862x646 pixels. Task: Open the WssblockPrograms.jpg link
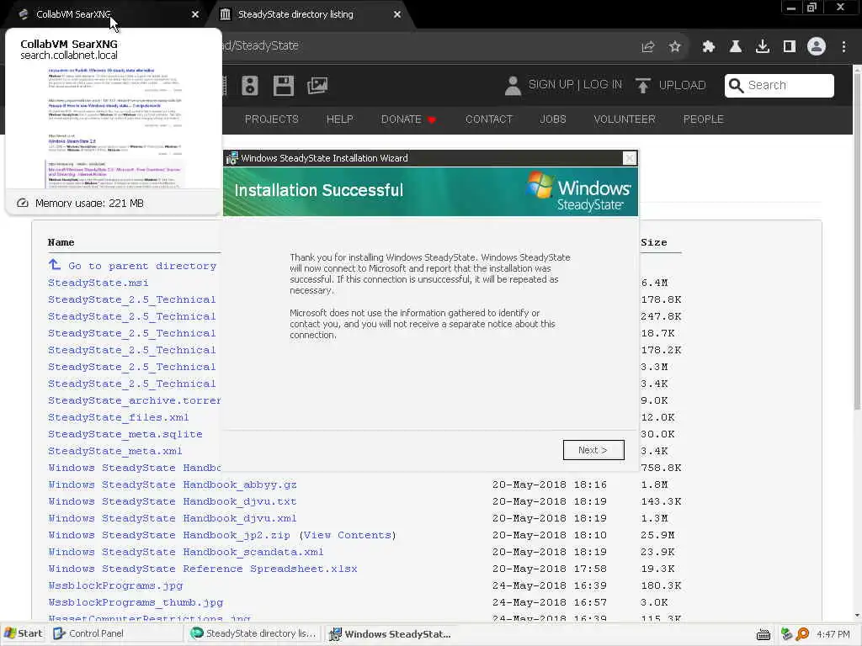114,585
